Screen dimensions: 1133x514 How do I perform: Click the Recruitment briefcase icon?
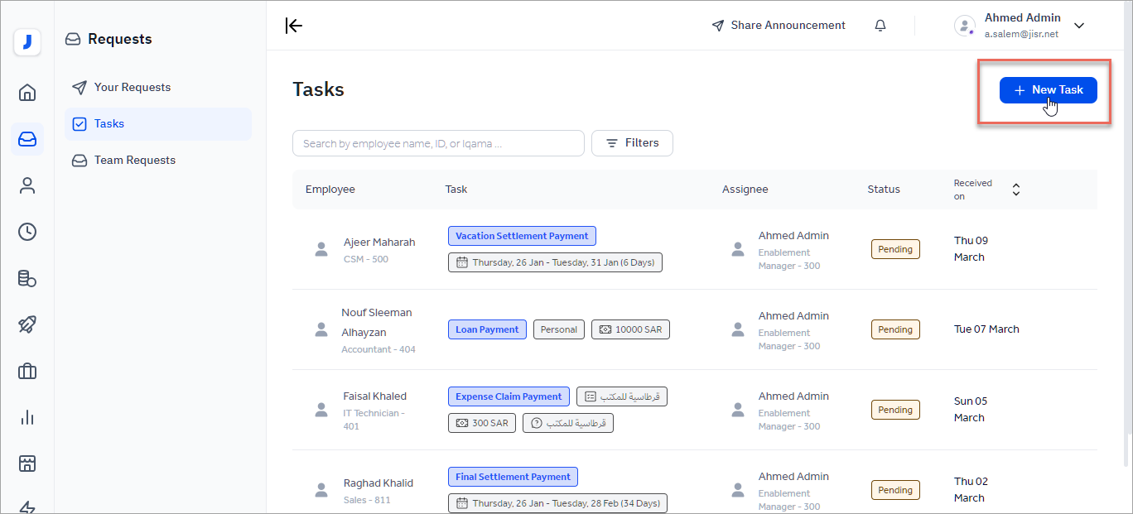coord(27,371)
